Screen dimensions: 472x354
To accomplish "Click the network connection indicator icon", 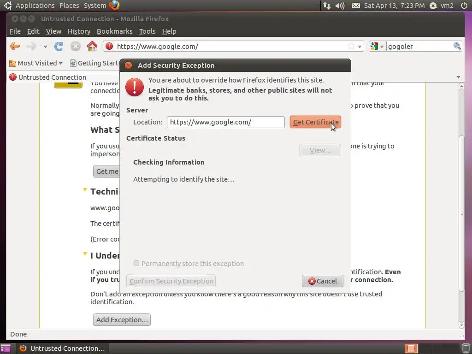I will click(327, 6).
